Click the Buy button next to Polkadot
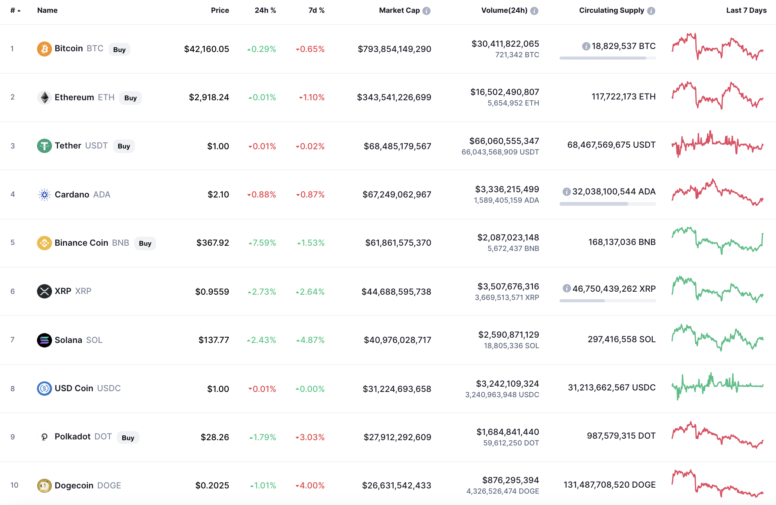 128,438
